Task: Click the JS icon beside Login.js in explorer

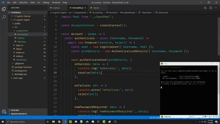Action: click(x=15, y=38)
